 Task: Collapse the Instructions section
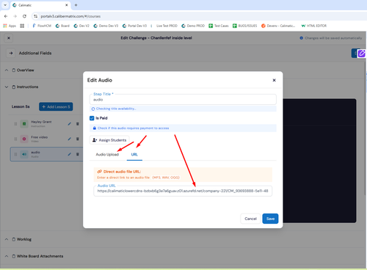click(x=7, y=87)
